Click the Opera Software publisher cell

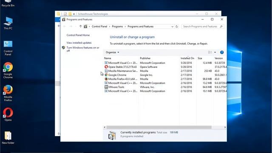pyautogui.click(x=148, y=67)
